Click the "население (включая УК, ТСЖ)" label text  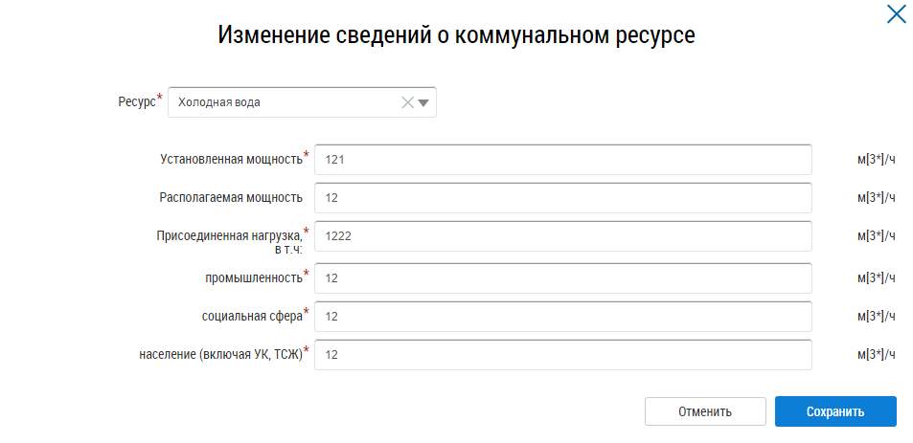tap(220, 354)
